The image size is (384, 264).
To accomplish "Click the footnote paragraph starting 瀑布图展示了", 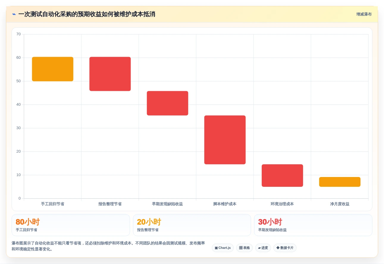I will point(108,246).
